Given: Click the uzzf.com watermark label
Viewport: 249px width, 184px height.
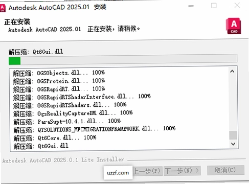Looking at the screenshot, I should click(118, 173).
